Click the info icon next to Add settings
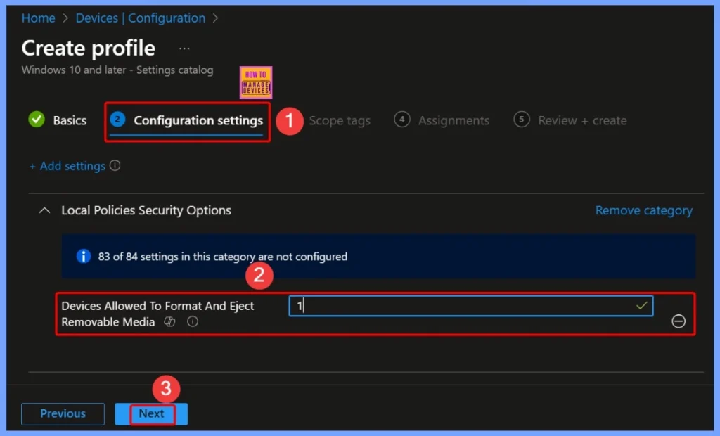720x436 pixels. pos(115,166)
